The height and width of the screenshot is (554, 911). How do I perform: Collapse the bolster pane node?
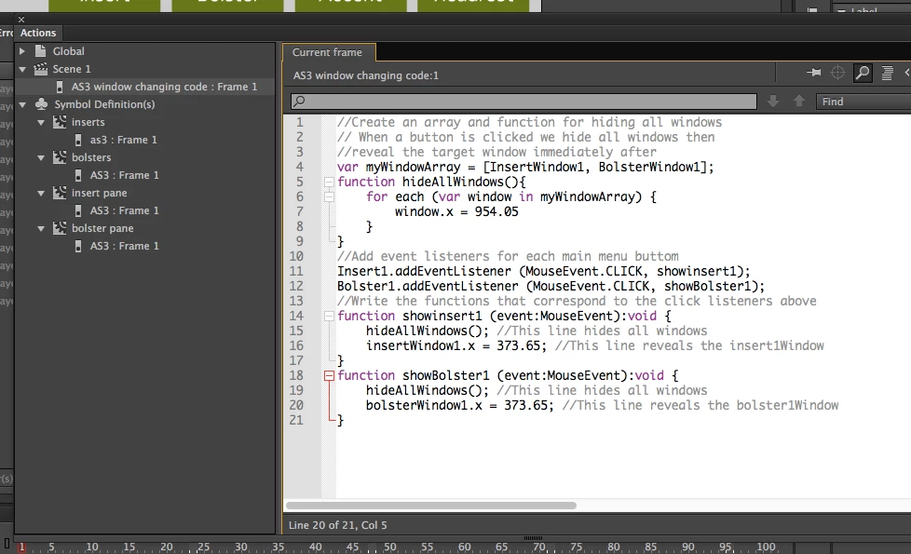pos(41,229)
